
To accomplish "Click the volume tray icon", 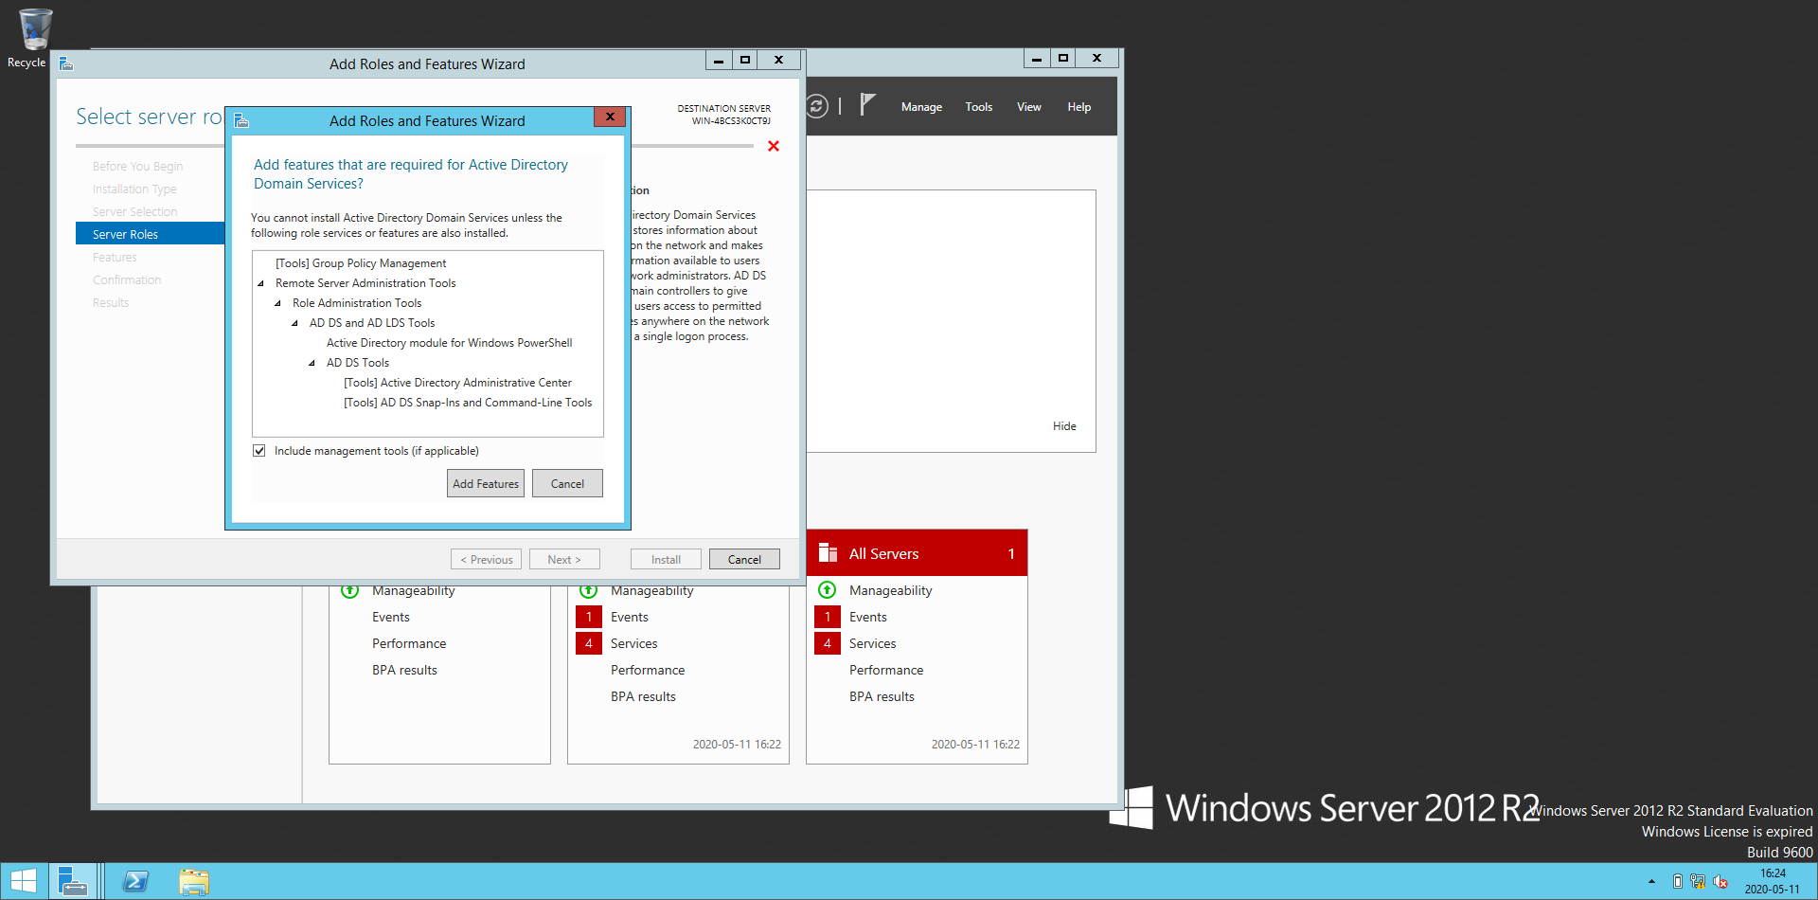I will click(1720, 882).
